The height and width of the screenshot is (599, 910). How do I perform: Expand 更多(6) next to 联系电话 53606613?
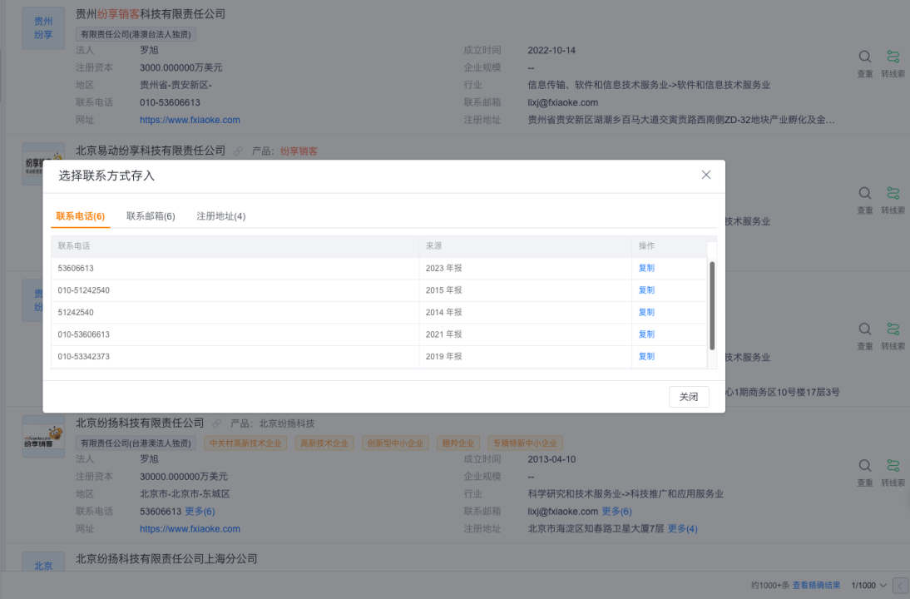pos(200,512)
